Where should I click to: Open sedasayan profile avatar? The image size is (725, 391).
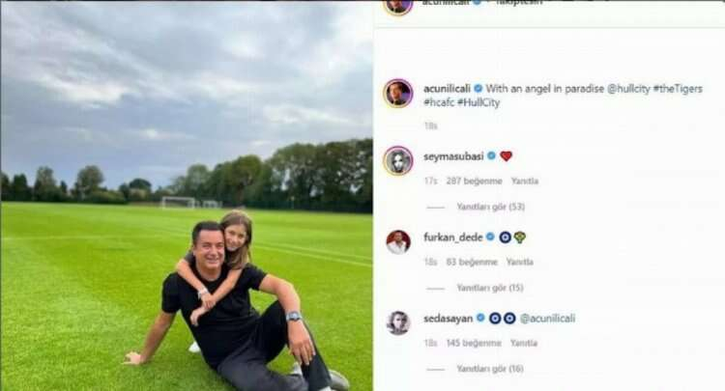tap(398, 322)
